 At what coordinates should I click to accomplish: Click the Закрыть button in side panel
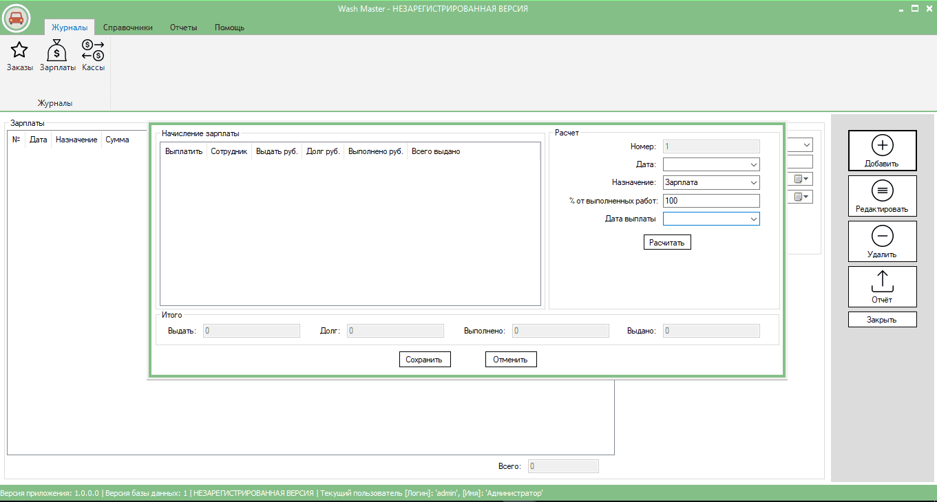[x=882, y=320]
